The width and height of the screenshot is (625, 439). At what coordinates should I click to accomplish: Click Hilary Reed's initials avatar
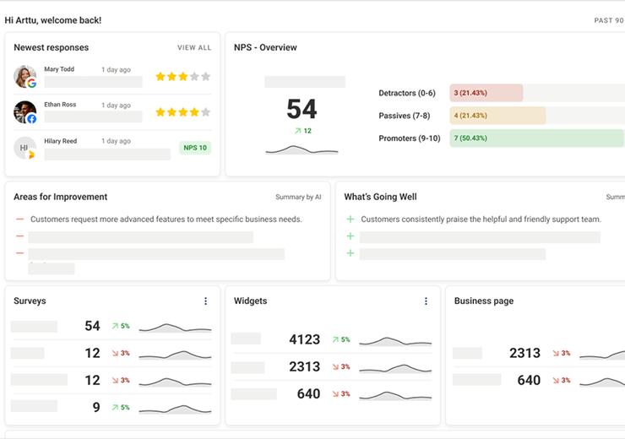(25, 148)
